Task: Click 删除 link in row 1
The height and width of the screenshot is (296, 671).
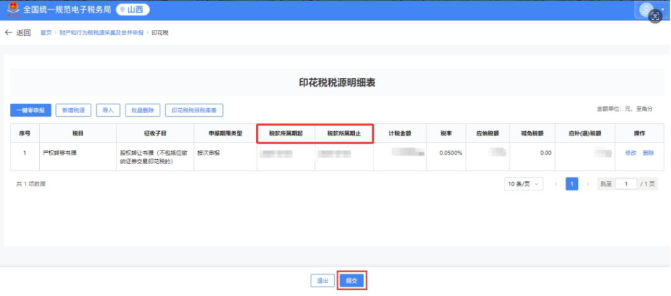Action: click(648, 153)
